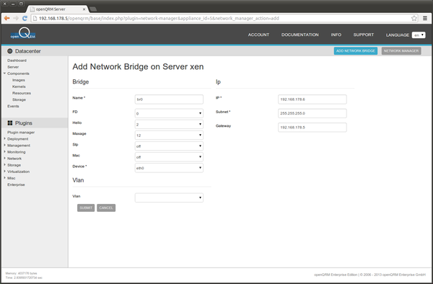Open the DOCUMENTATION menu
This screenshot has width=433, height=284.
click(x=300, y=35)
